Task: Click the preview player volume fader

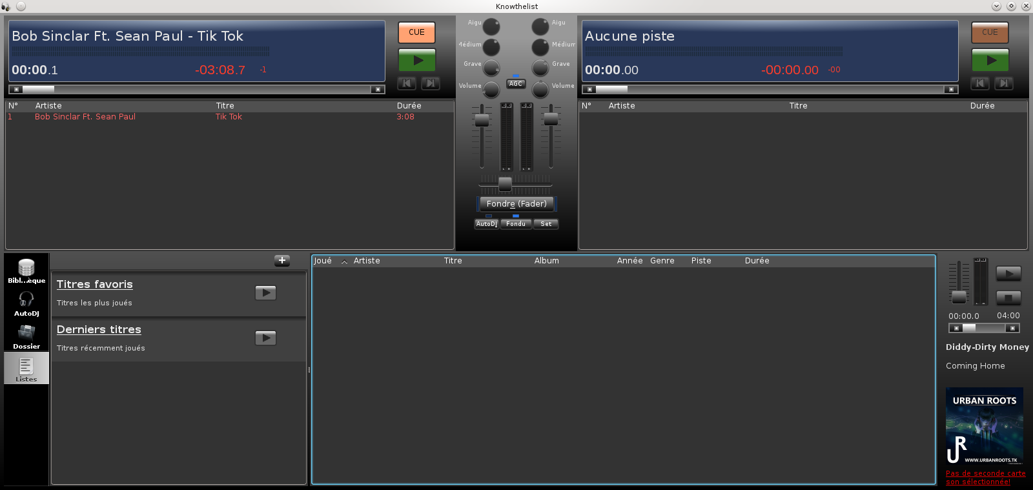Action: tap(959, 297)
